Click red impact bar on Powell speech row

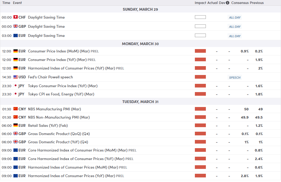pyautogui.click(x=200, y=77)
